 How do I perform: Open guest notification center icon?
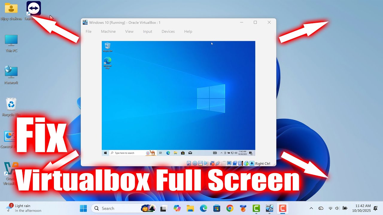tap(251, 153)
